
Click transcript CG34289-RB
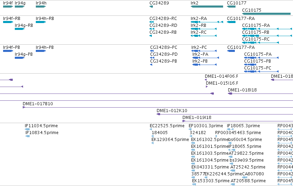pos(150,36)
